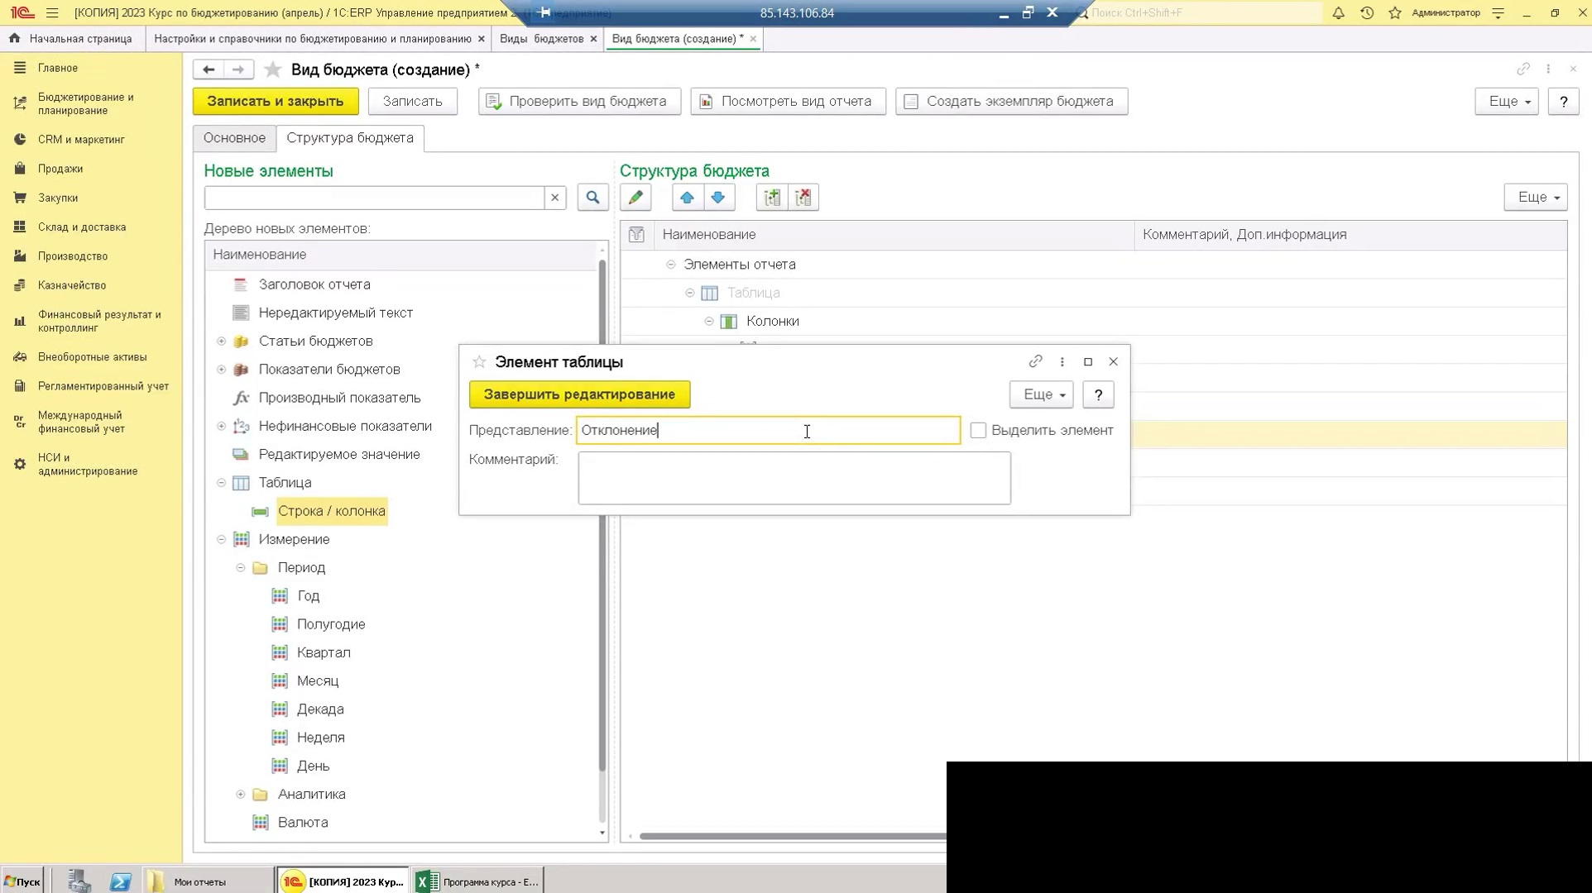Click into the Представление input field
This screenshot has width=1592, height=893.
tap(768, 430)
